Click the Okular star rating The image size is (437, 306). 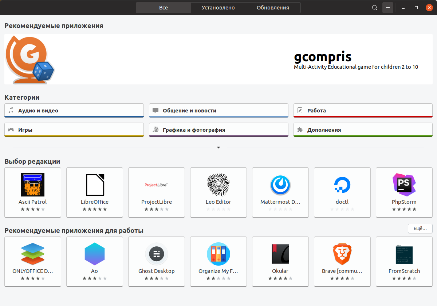tap(280, 278)
